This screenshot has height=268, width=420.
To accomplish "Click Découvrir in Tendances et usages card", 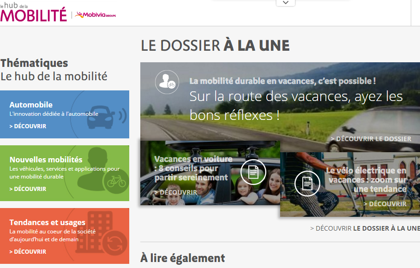I will tap(28, 252).
